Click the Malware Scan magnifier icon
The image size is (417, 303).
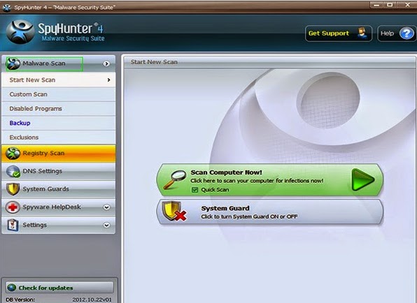13,64
